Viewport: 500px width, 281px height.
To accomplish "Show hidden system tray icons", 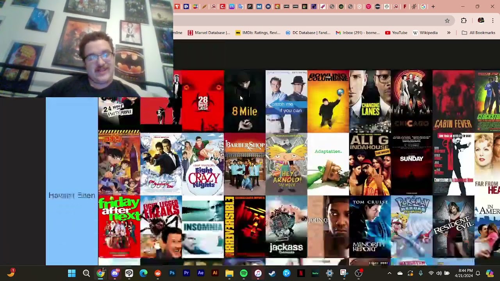I will pyautogui.click(x=389, y=273).
